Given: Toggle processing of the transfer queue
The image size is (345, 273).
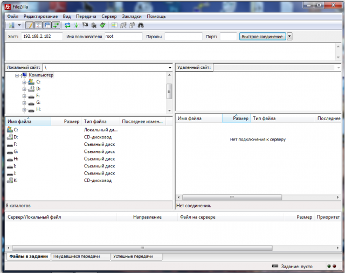Looking at the screenshot, I should [x=77, y=25].
